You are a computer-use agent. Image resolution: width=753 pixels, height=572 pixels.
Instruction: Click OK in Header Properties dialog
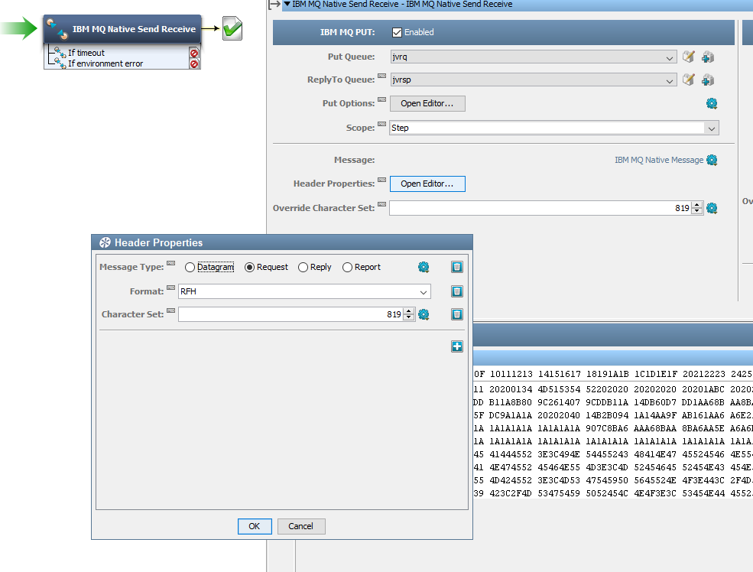click(x=255, y=526)
